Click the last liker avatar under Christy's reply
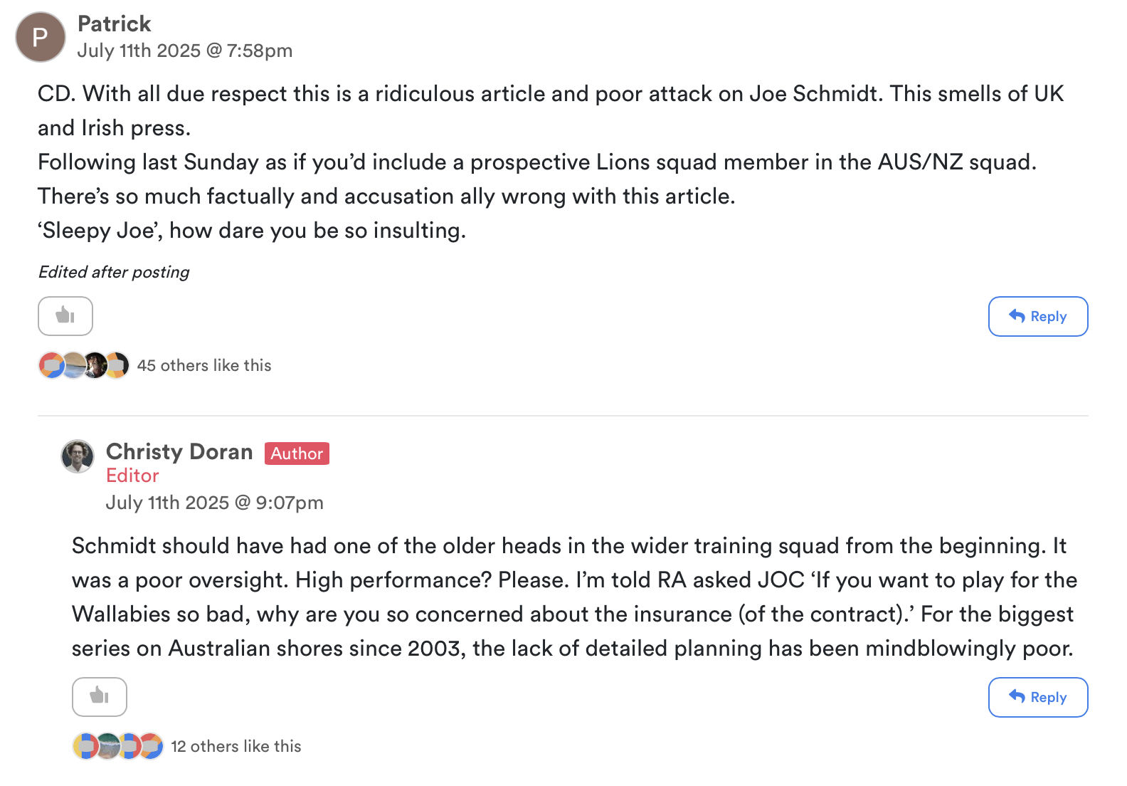 [x=152, y=746]
